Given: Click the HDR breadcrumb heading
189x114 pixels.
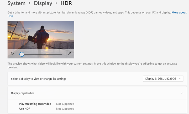Looking at the screenshot, I should (x=66, y=3).
